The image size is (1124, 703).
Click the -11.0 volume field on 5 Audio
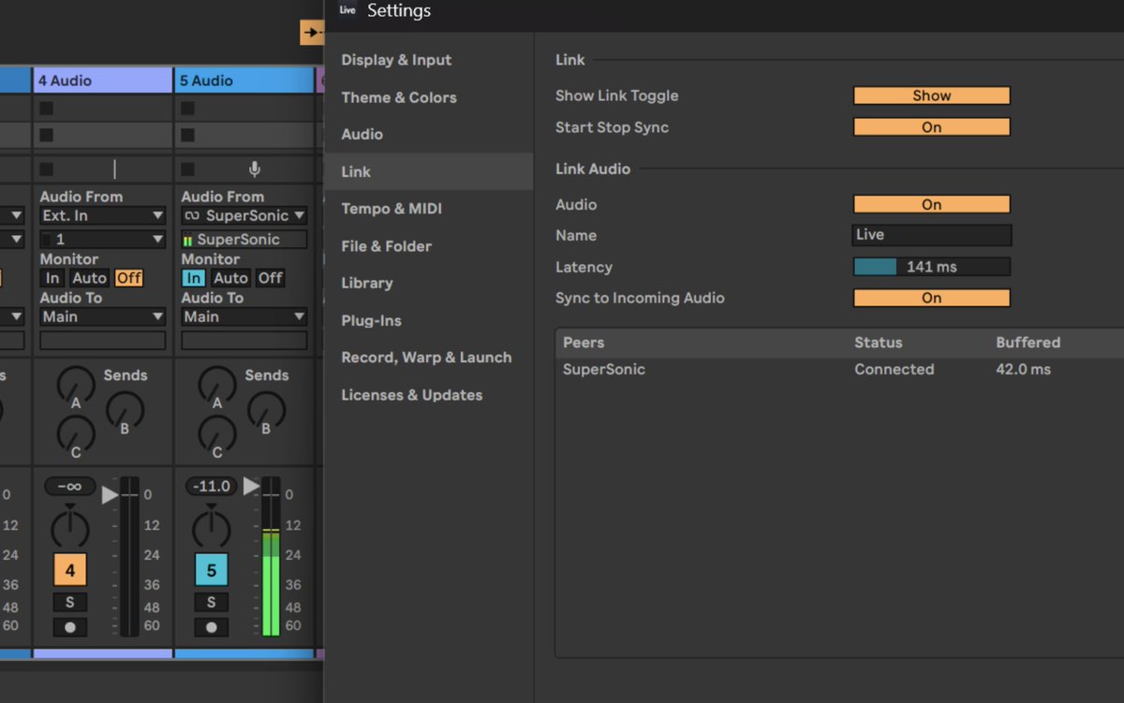(x=211, y=487)
